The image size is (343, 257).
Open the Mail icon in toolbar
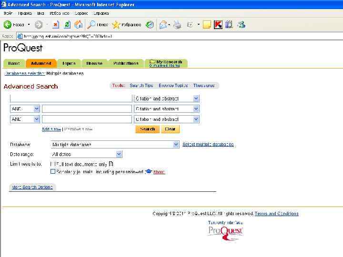[x=163, y=25]
